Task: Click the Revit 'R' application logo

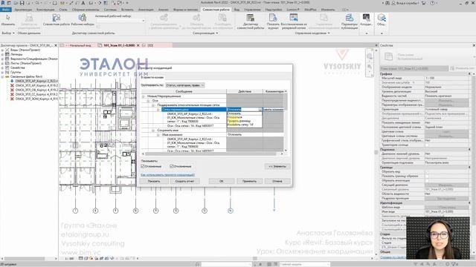Action: (3, 3)
